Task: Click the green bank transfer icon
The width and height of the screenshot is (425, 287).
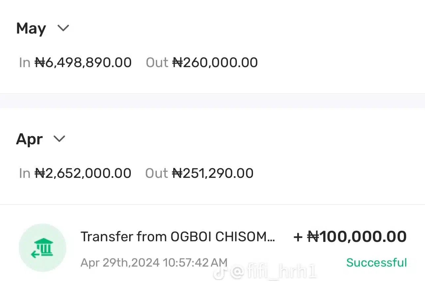Action: click(42, 248)
